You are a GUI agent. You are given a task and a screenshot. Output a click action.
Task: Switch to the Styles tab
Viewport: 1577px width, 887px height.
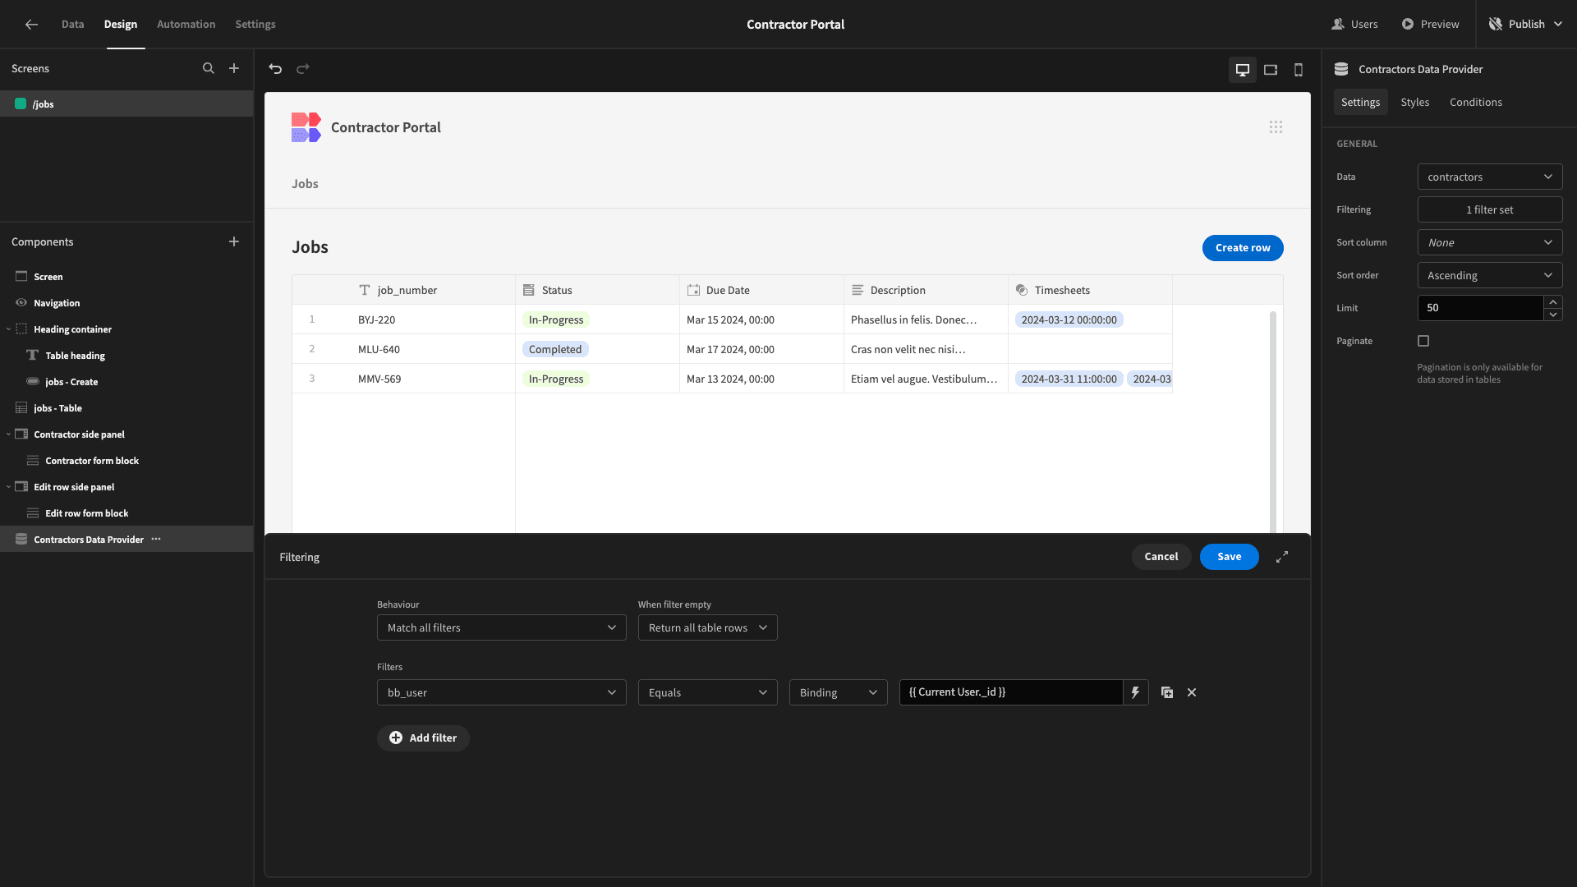point(1414,103)
